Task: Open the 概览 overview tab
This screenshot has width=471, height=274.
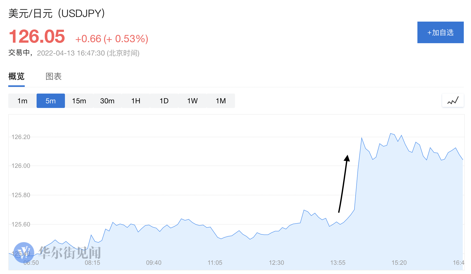Action: (16, 76)
